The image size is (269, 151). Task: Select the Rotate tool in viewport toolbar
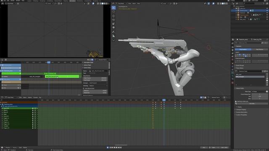(x=113, y=20)
